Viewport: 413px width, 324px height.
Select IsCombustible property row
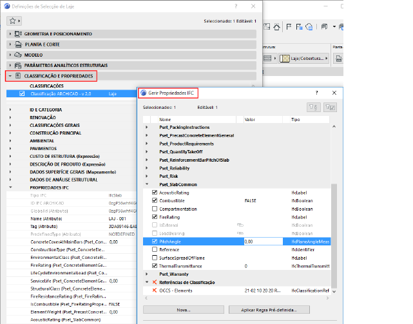(x=72, y=304)
